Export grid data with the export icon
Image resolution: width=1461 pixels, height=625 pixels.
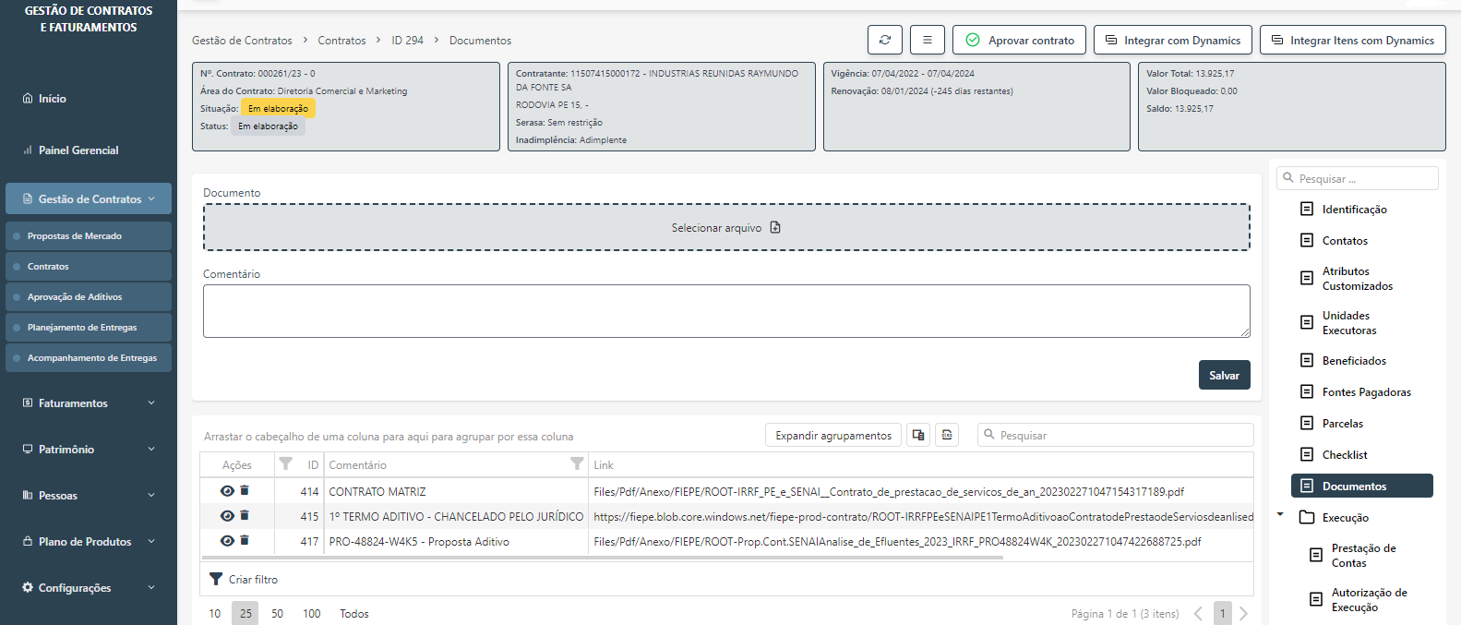(x=947, y=435)
